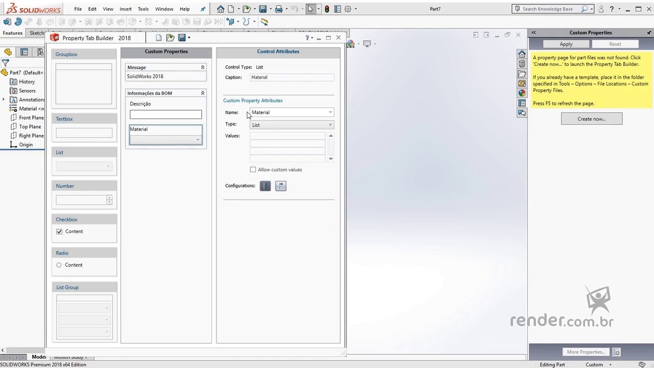Click the settings icon beside More Properties

[x=616, y=352]
